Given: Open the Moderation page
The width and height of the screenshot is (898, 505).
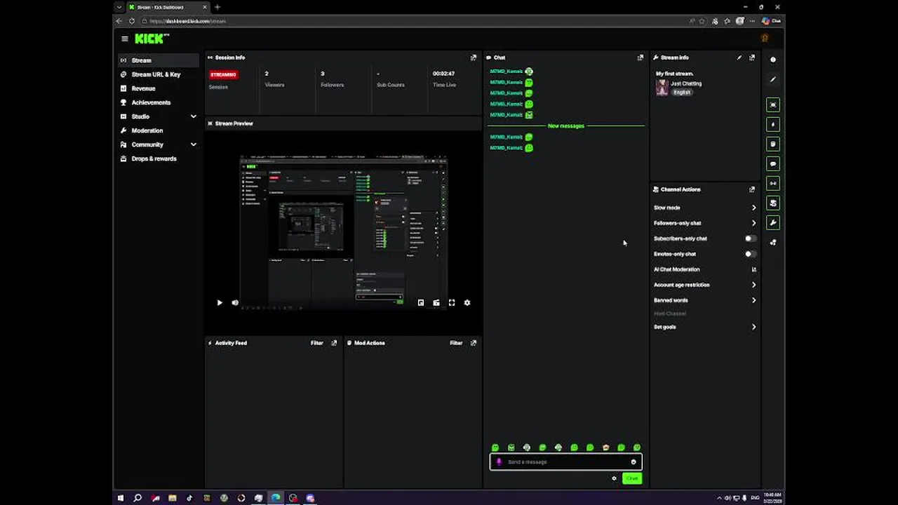Looking at the screenshot, I should coord(159,130).
